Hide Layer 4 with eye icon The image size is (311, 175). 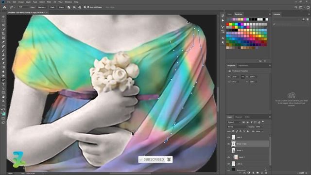228,137
